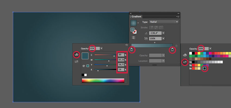Click the Cyan value field showing 89
Image resolution: width=231 pixels, height=108 pixels.
click(121, 55)
